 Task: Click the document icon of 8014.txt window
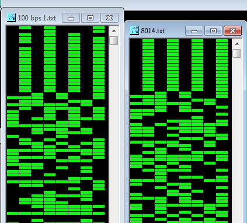[x=134, y=30]
